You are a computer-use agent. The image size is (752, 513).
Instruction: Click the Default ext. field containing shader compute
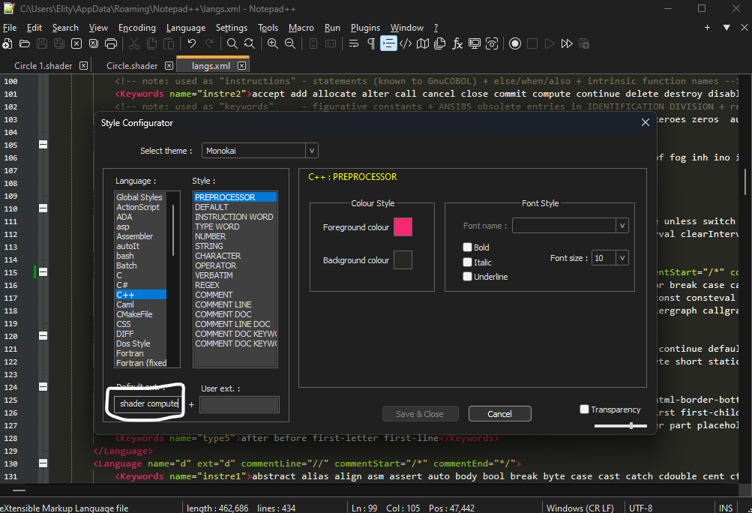pyautogui.click(x=147, y=403)
